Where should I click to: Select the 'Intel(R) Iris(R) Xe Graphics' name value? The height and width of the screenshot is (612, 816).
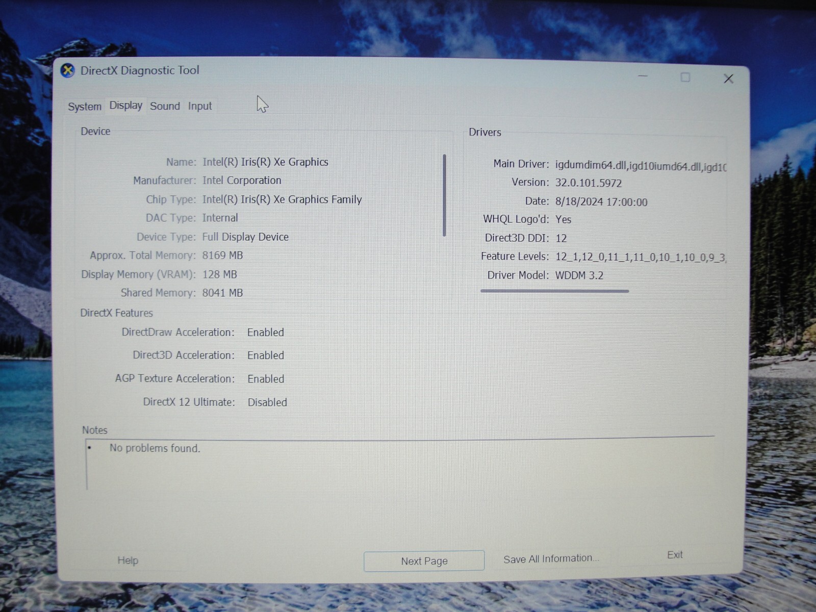(265, 162)
